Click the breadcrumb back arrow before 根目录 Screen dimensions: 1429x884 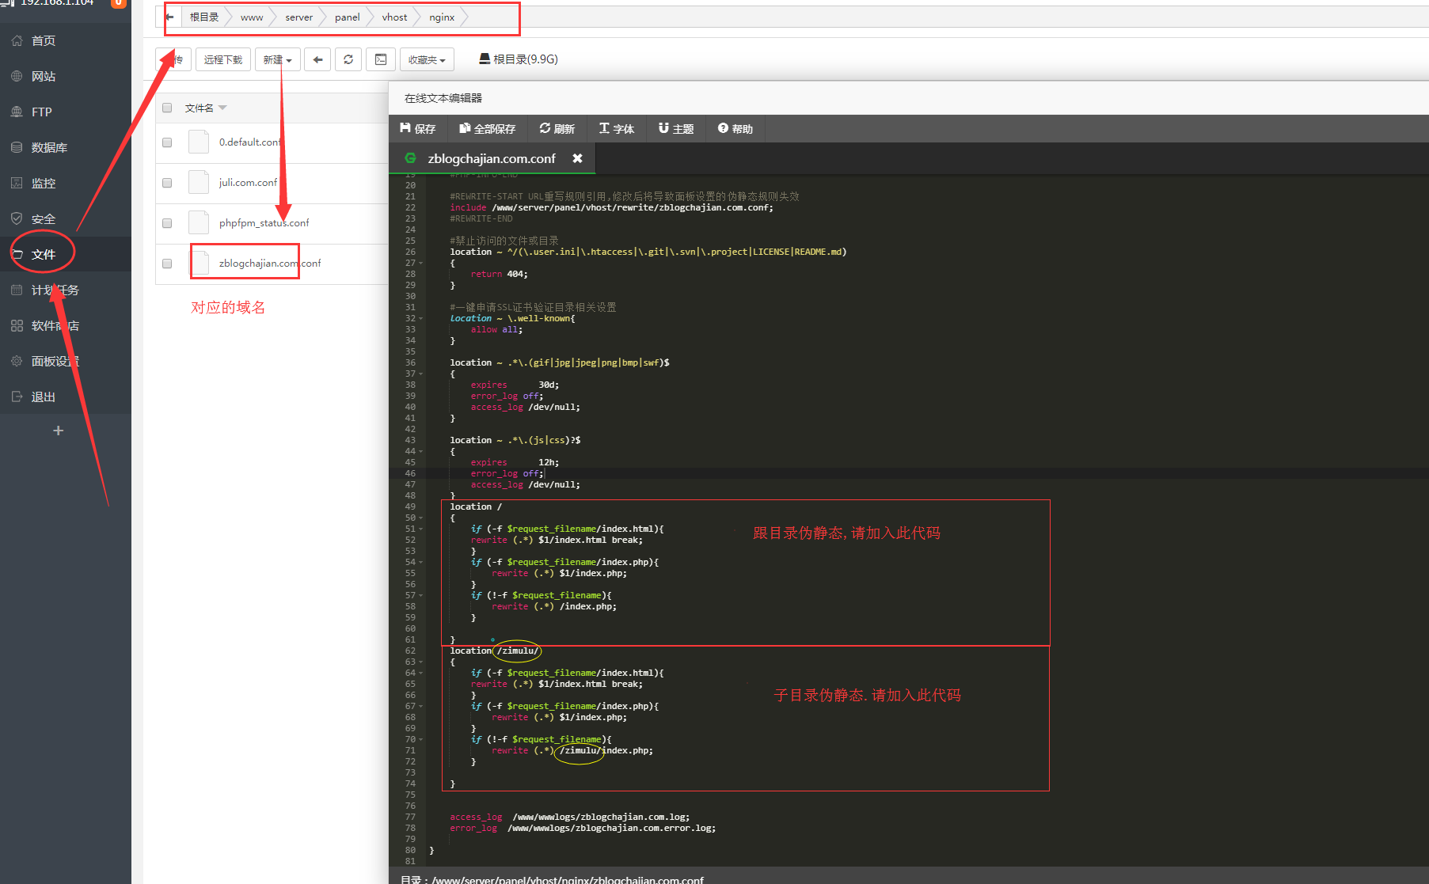pyautogui.click(x=169, y=17)
